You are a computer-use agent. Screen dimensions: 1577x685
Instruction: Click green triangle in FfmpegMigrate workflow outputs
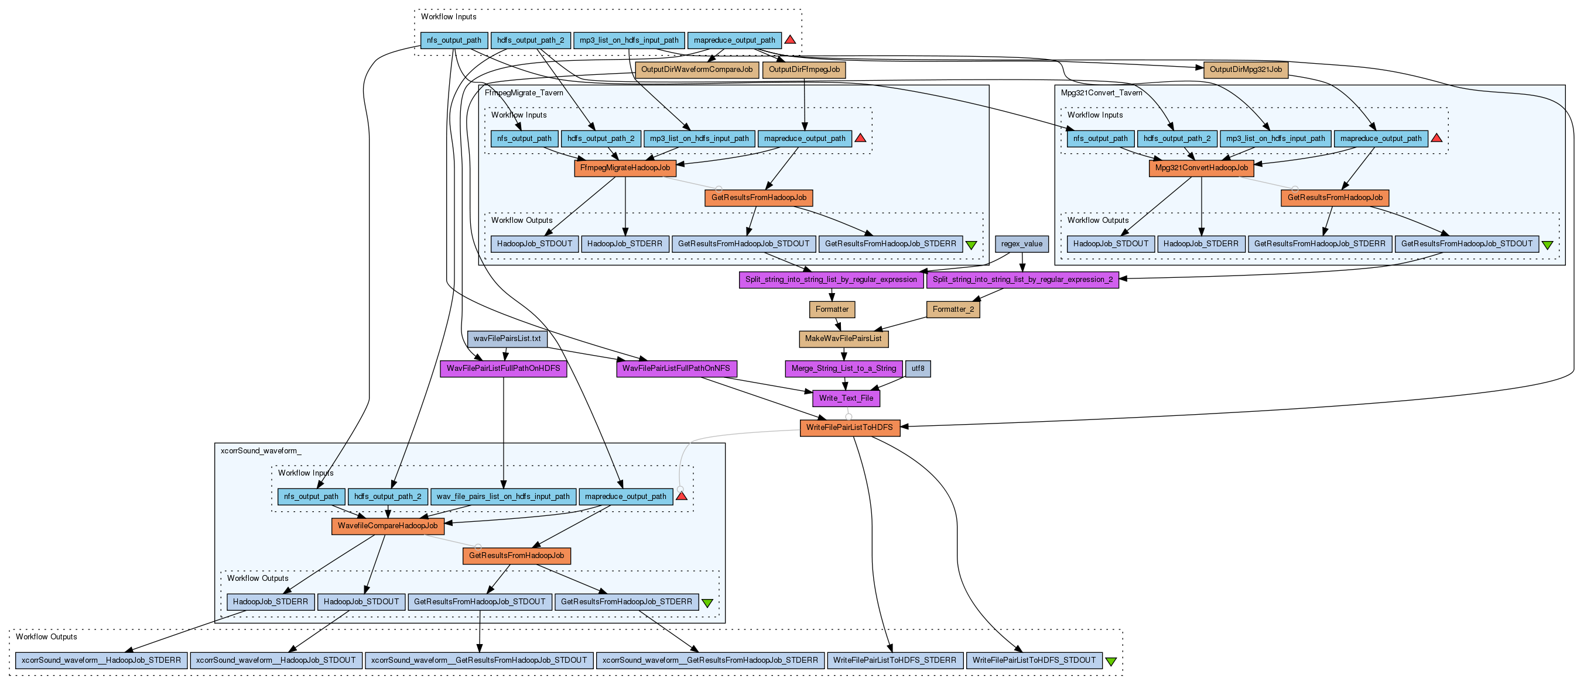(x=971, y=245)
